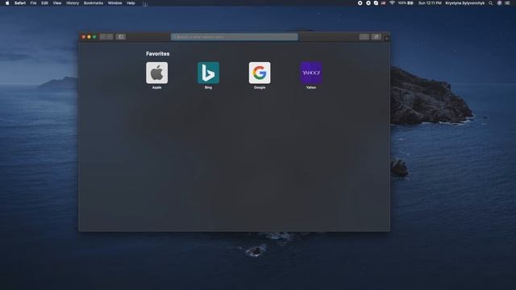This screenshot has width=516, height=290.
Task: Show the Safari sidebar
Action: 121,37
